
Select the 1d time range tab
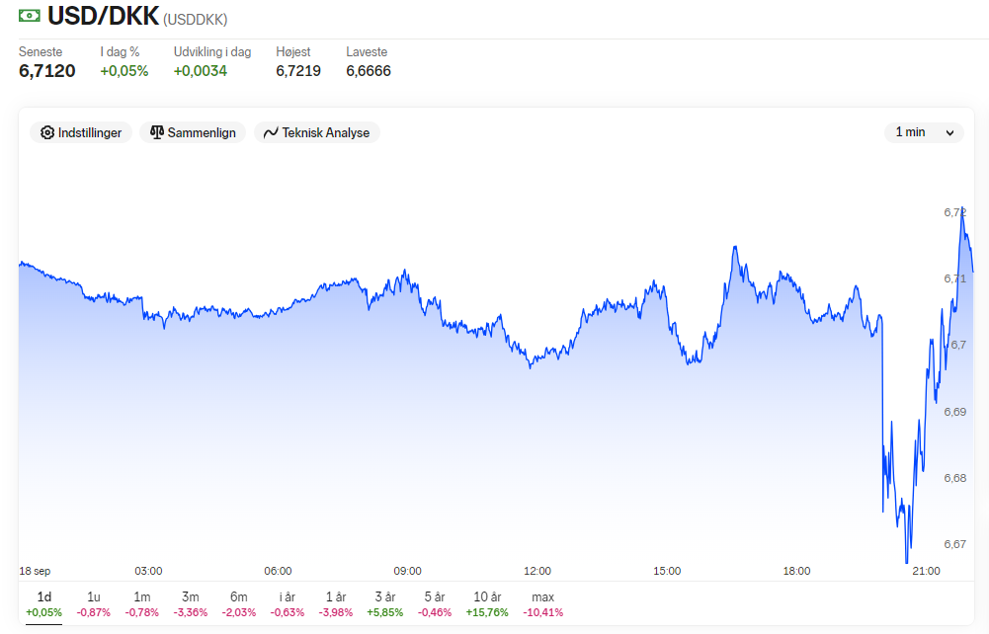[44, 603]
